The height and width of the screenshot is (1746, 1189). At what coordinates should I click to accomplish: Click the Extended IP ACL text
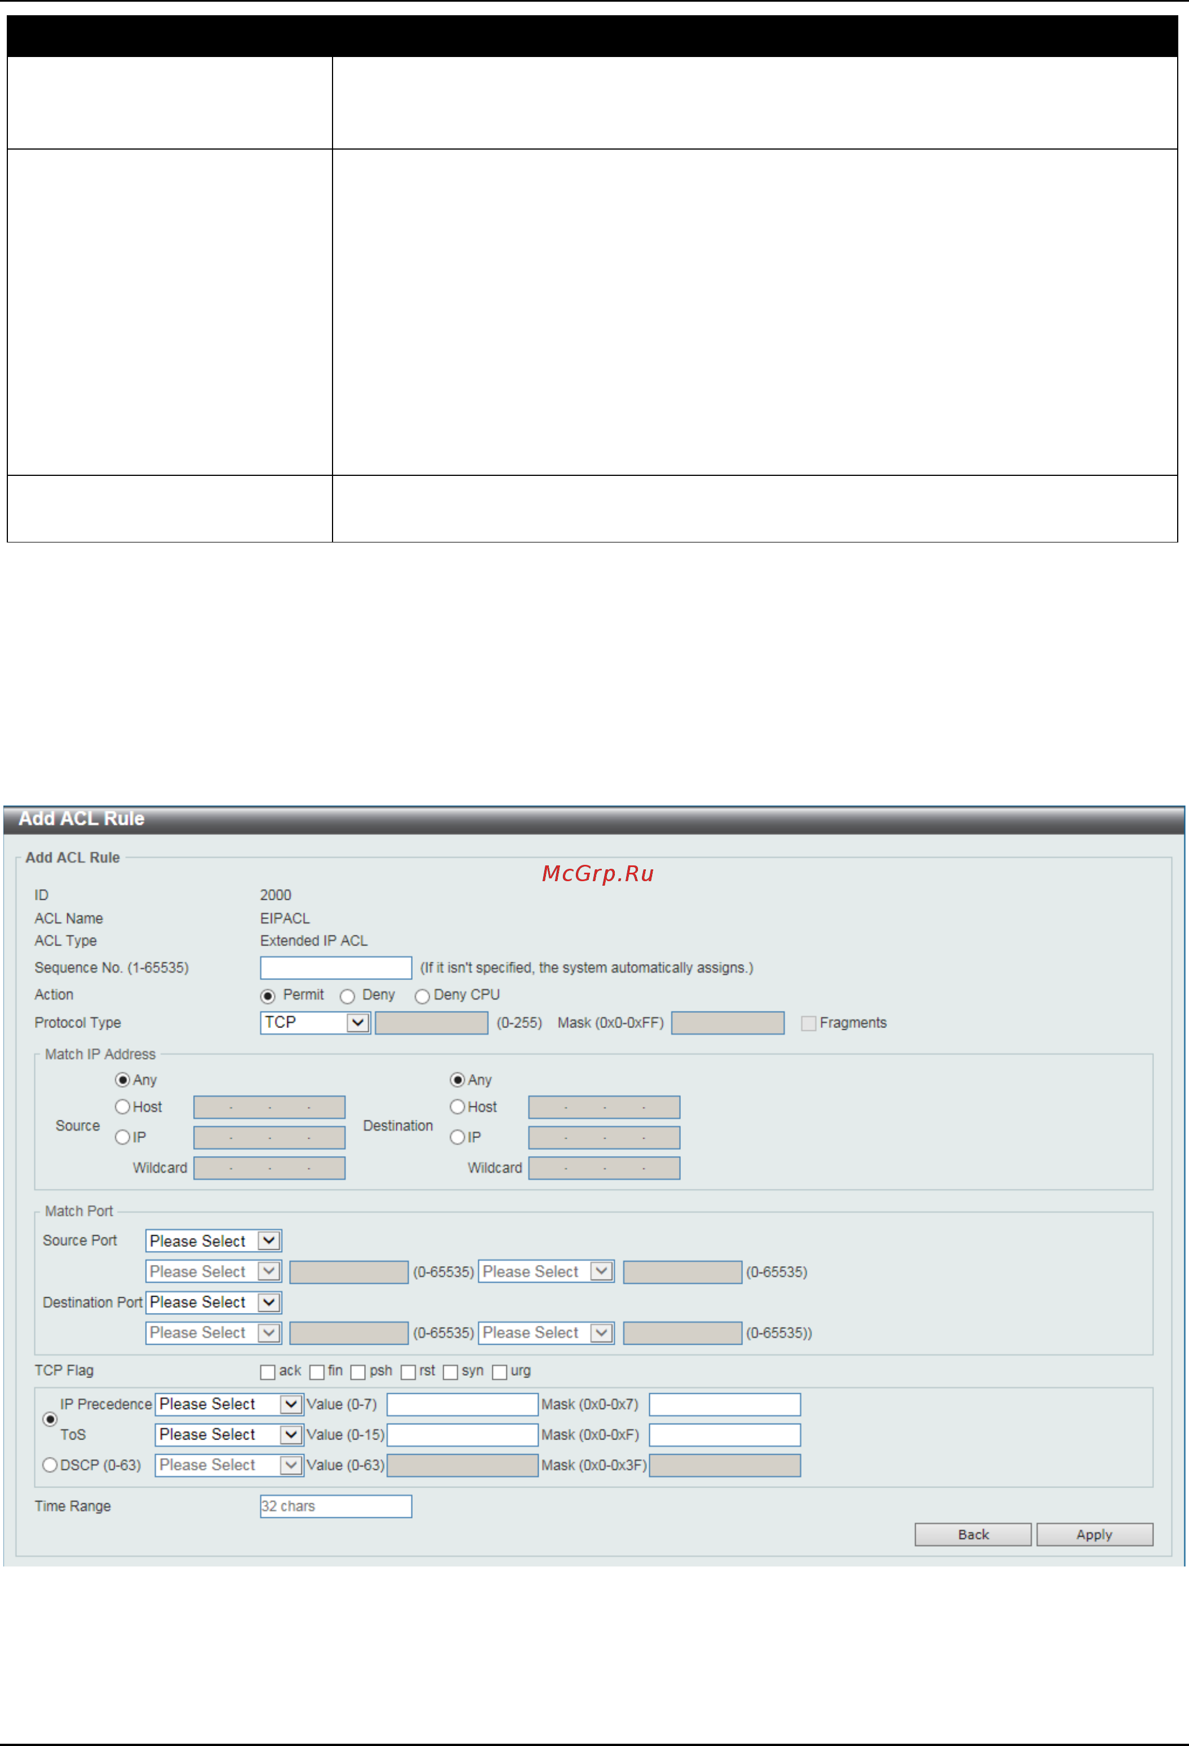tap(313, 940)
